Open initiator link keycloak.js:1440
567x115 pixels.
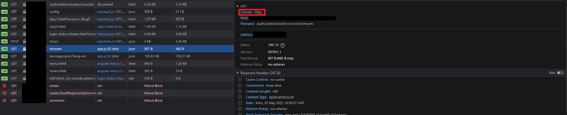click(x=111, y=41)
